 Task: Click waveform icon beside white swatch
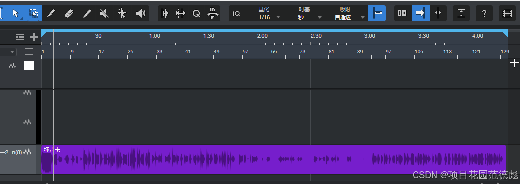click(12, 66)
